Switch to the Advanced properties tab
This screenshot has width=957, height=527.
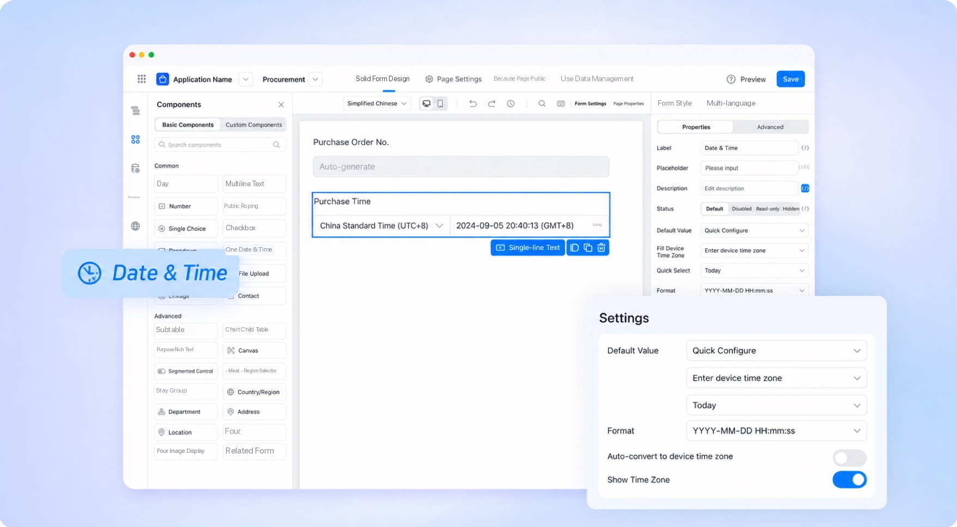770,127
